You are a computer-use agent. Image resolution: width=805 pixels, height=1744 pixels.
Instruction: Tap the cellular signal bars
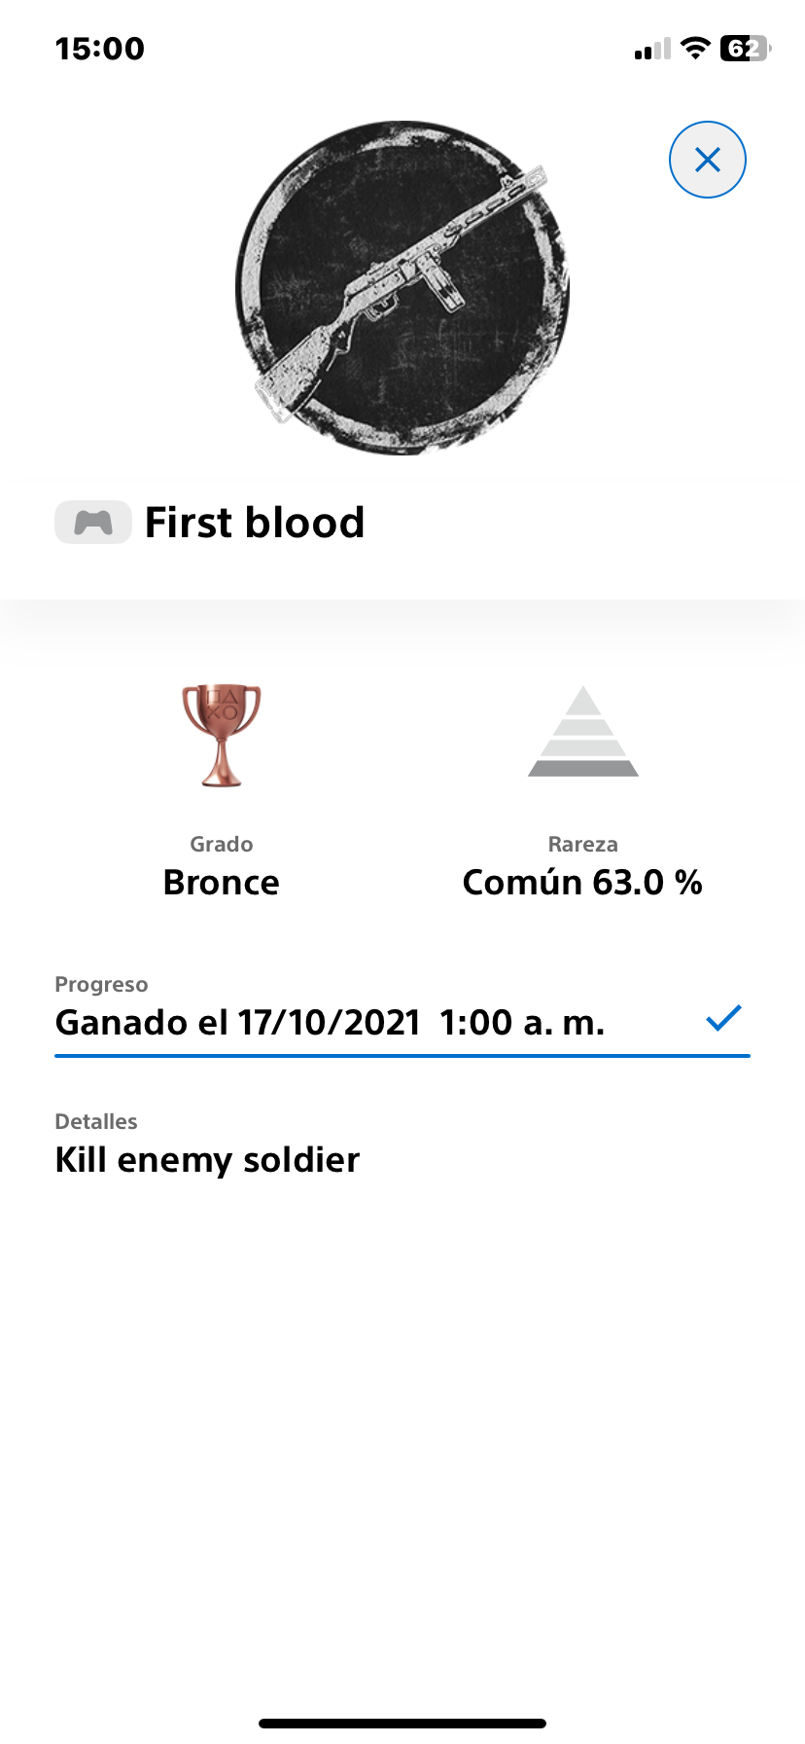pyautogui.click(x=652, y=50)
